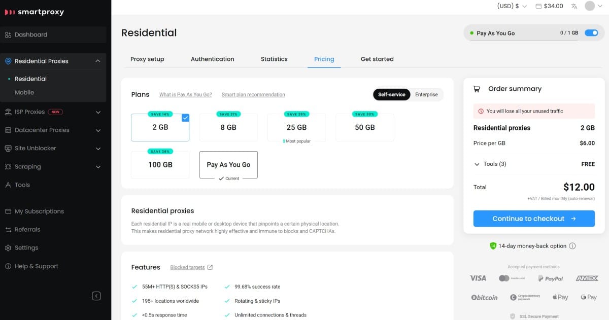Select the 50 GB plan

point(365,127)
